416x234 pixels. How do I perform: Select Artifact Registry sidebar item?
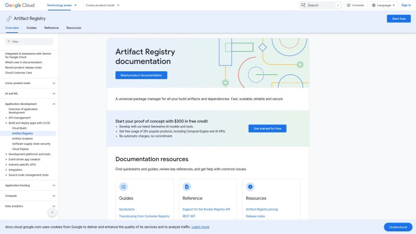coord(22,134)
